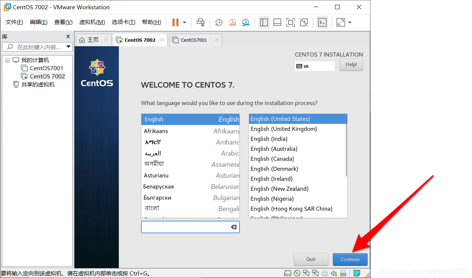The height and width of the screenshot is (278, 472).
Task: Clear the language search box icon
Action: 234,227
